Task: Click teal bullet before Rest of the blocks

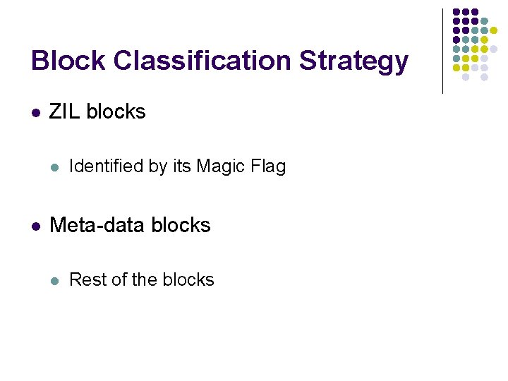Action: 55,281
